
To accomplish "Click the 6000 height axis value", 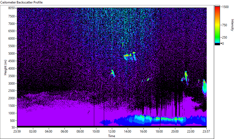I will point(12,39).
